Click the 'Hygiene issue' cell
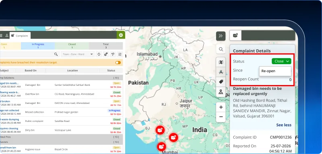This screenshot has height=154, width=322. 33,150
